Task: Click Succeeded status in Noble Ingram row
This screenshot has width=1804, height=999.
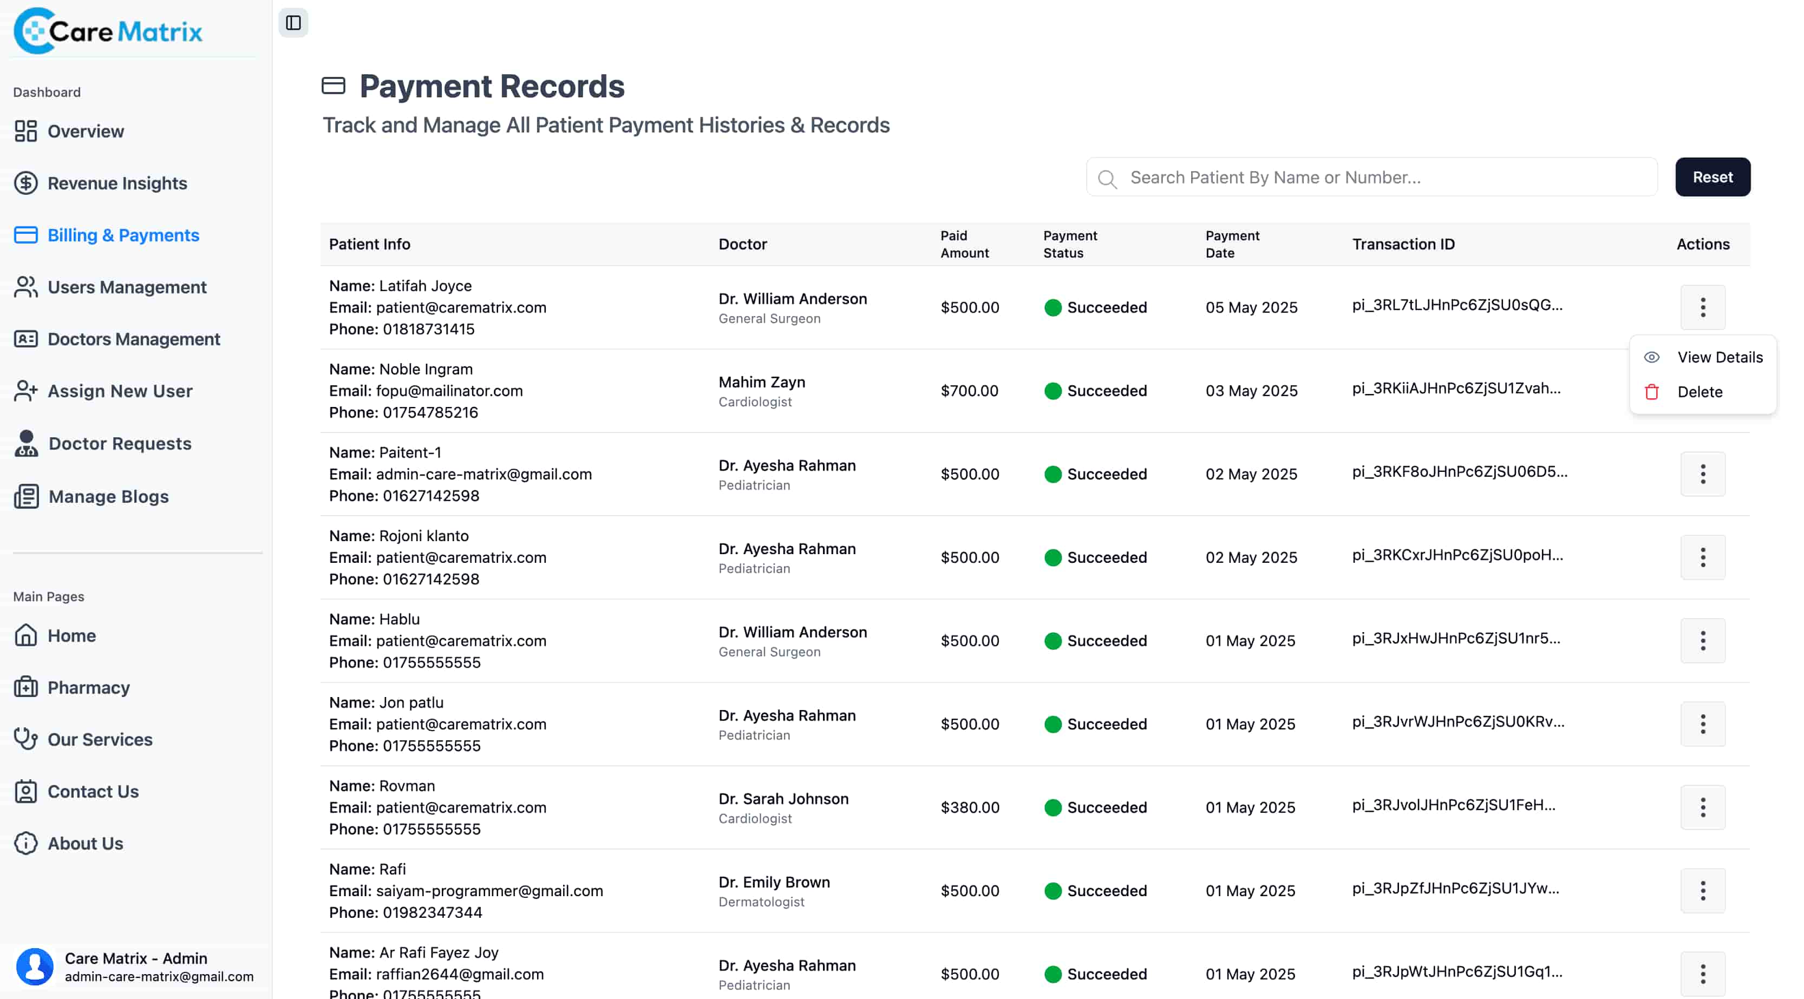Action: [1095, 391]
